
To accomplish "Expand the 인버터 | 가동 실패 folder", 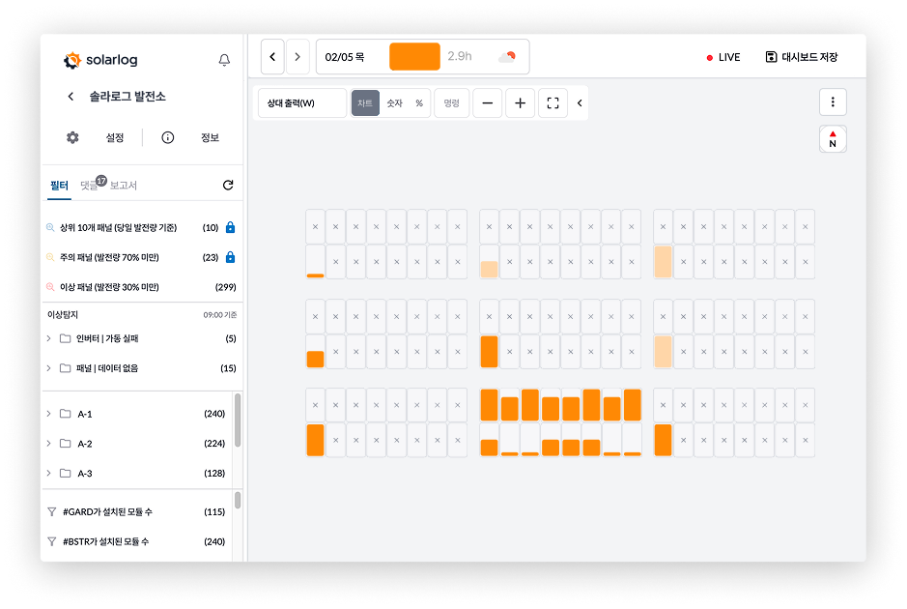I will (49, 338).
